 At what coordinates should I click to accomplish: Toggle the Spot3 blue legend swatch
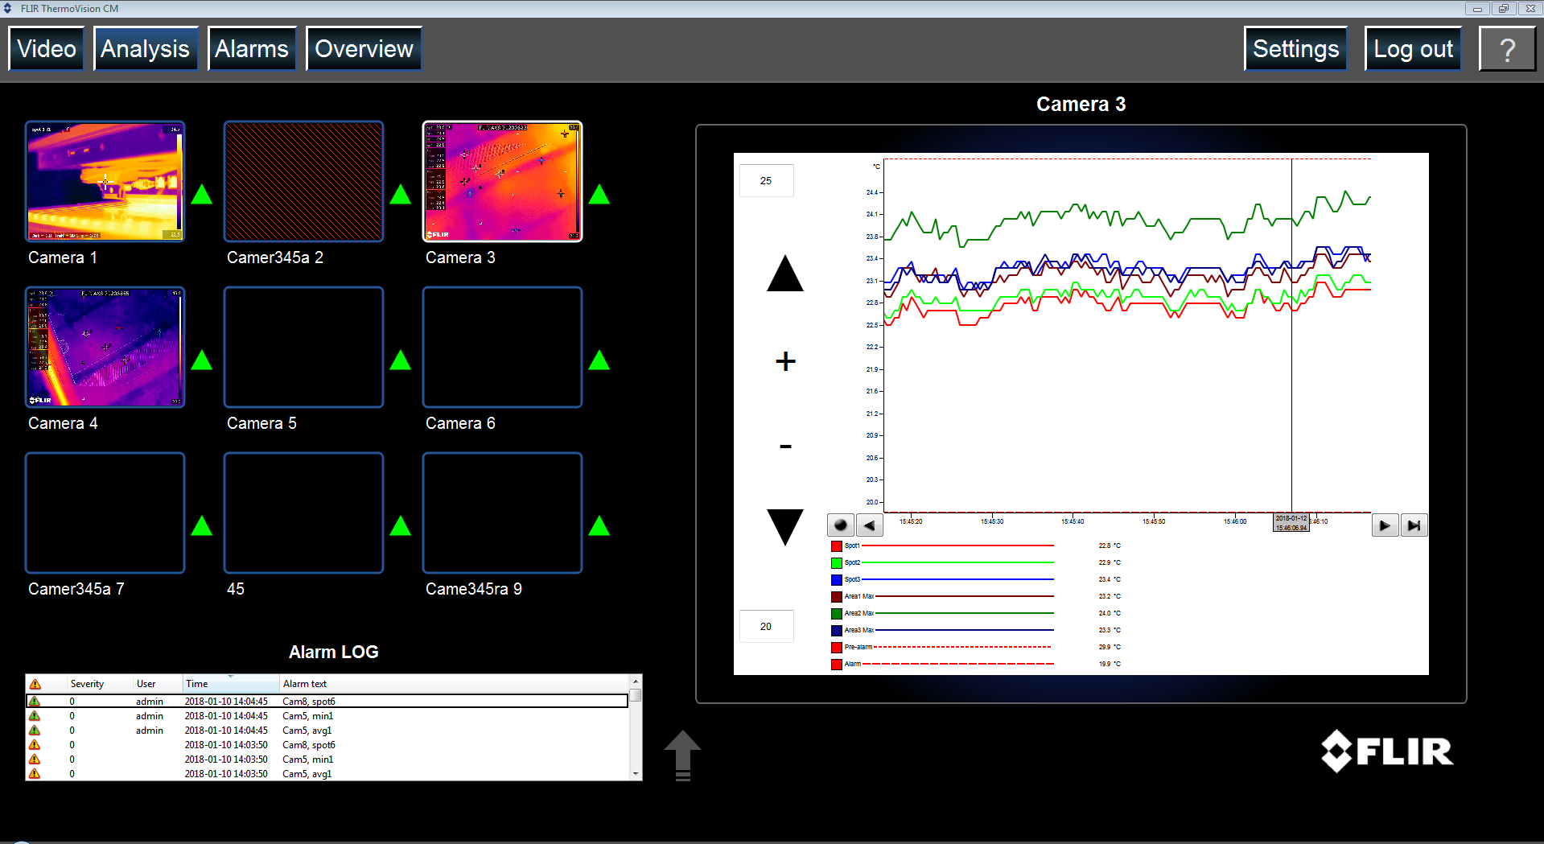pyautogui.click(x=837, y=579)
